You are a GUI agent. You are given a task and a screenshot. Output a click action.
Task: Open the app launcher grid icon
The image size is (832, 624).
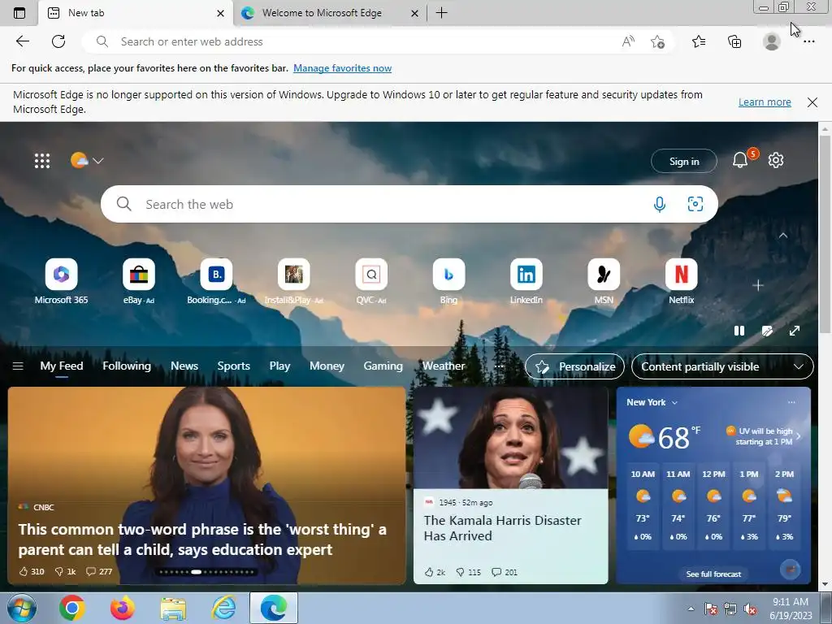(x=42, y=161)
